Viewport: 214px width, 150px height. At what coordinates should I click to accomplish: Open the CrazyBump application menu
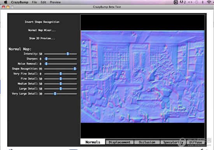[x=20, y=2]
